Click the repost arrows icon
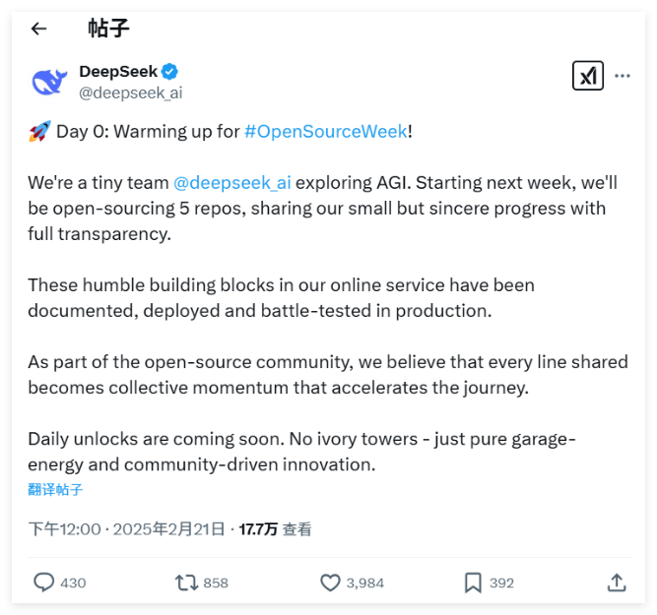Screen dimensions: 657x615 click(186, 583)
